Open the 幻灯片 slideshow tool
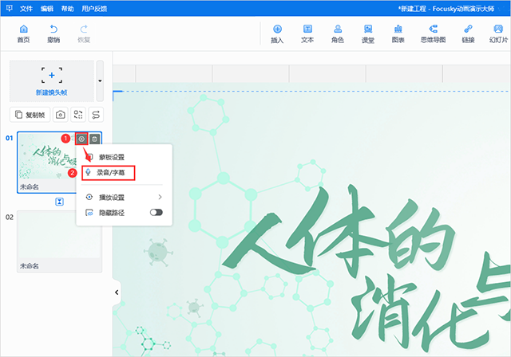This screenshot has height=357, width=511. click(498, 34)
